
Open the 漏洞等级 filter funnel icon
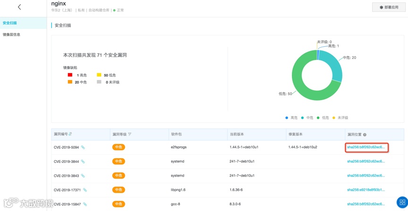(x=129, y=134)
